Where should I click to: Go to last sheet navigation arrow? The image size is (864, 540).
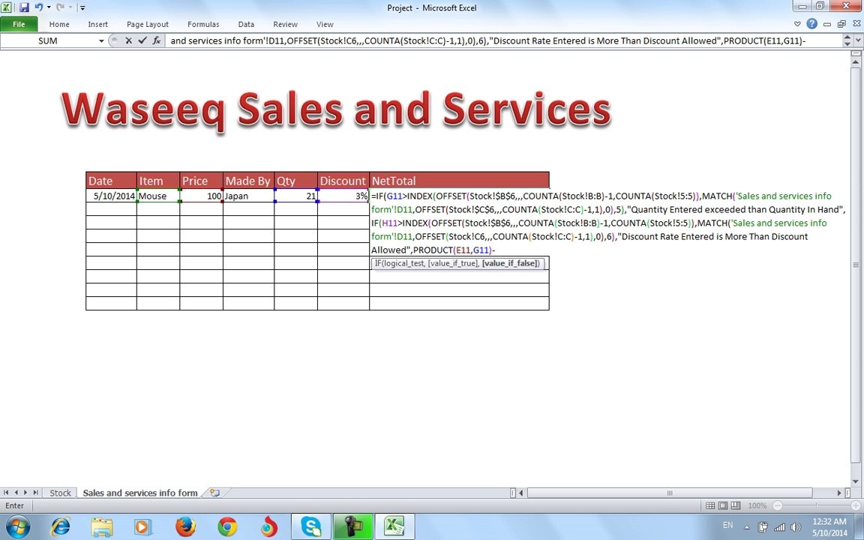click(36, 493)
